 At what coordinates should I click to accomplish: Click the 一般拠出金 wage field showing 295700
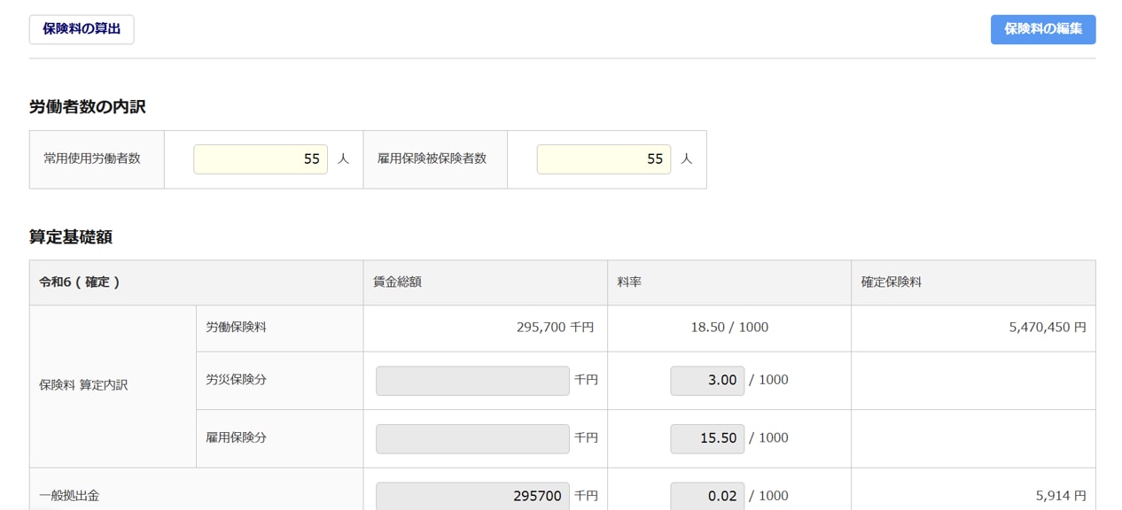[x=472, y=496]
